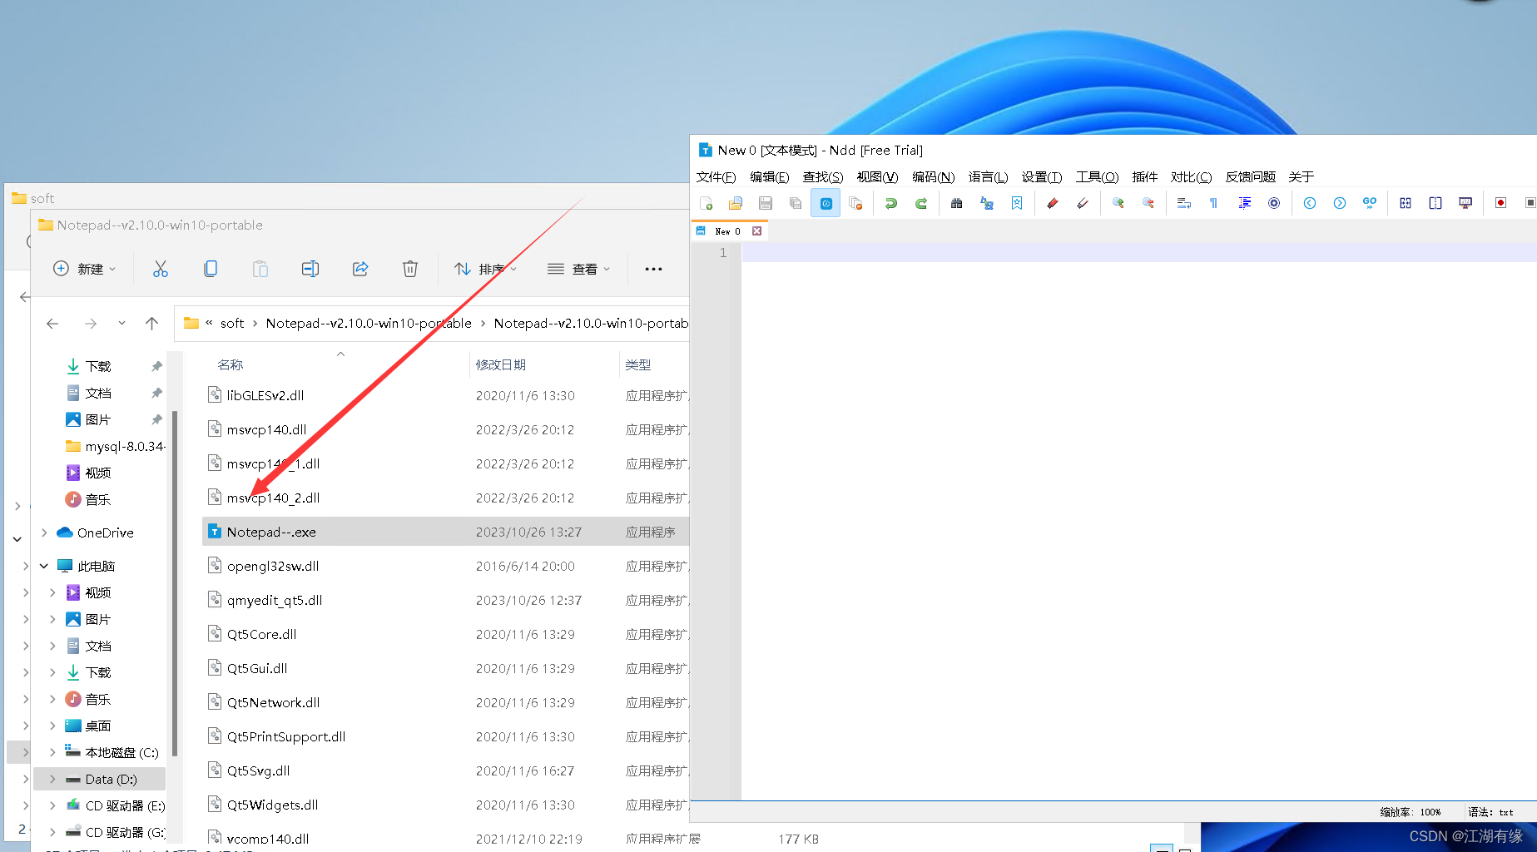Open the 新建 dropdown in Explorer
Screen dimensions: 1537x852
[85, 269]
